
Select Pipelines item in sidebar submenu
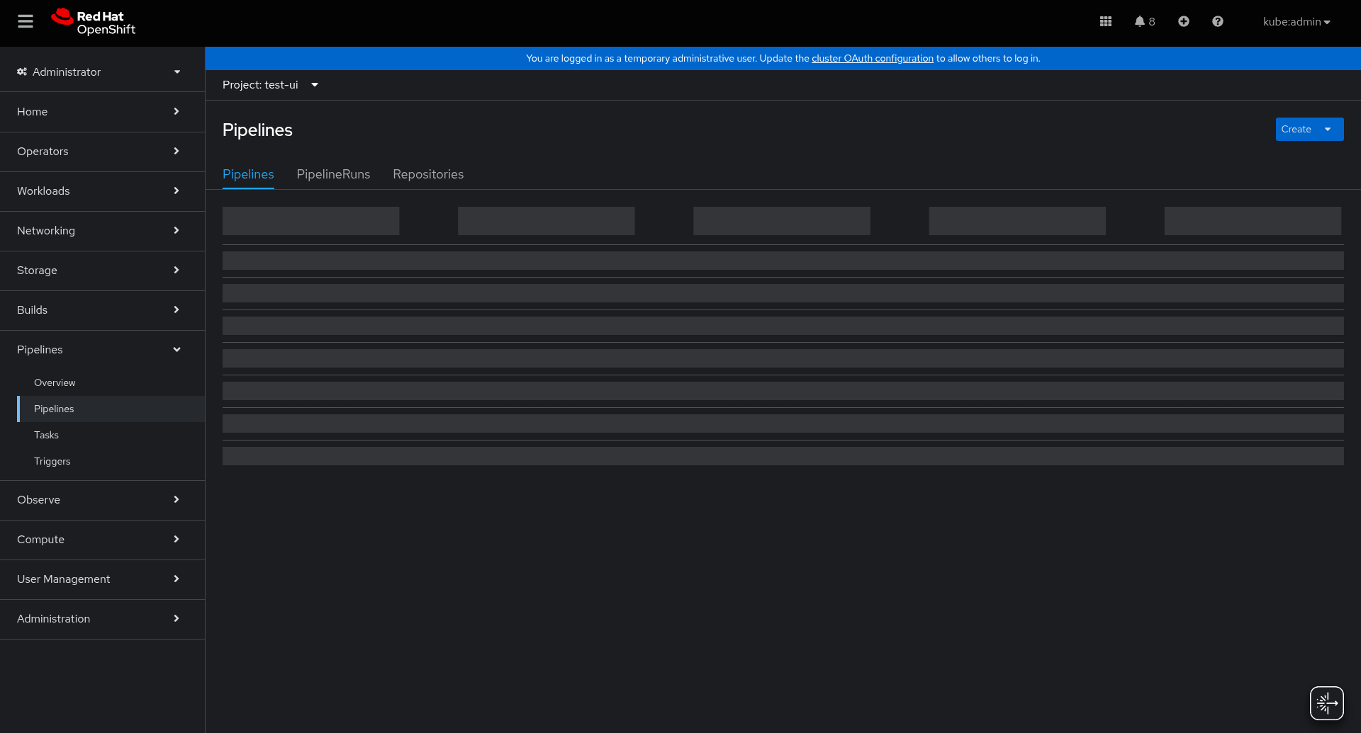point(111,409)
